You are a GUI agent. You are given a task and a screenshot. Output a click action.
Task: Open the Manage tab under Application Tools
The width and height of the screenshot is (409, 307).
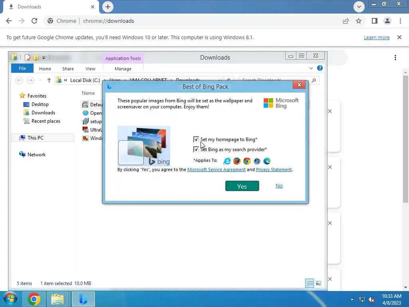[123, 69]
